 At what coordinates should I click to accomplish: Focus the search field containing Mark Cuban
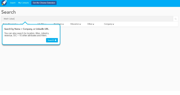(87, 19)
